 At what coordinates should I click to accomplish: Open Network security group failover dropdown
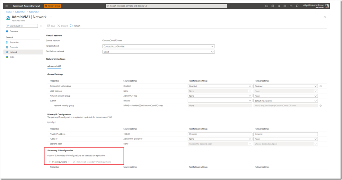tap(286, 96)
